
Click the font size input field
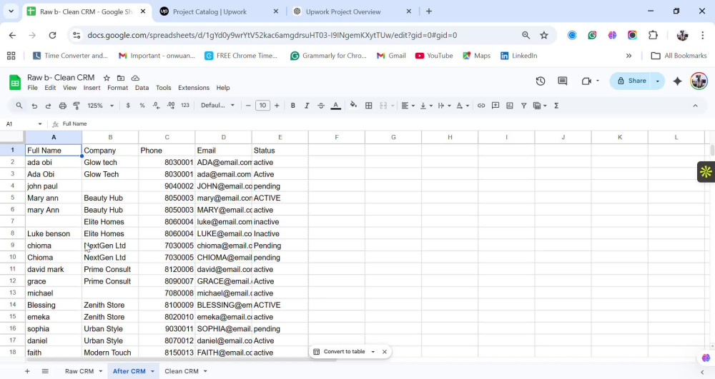[x=262, y=106]
